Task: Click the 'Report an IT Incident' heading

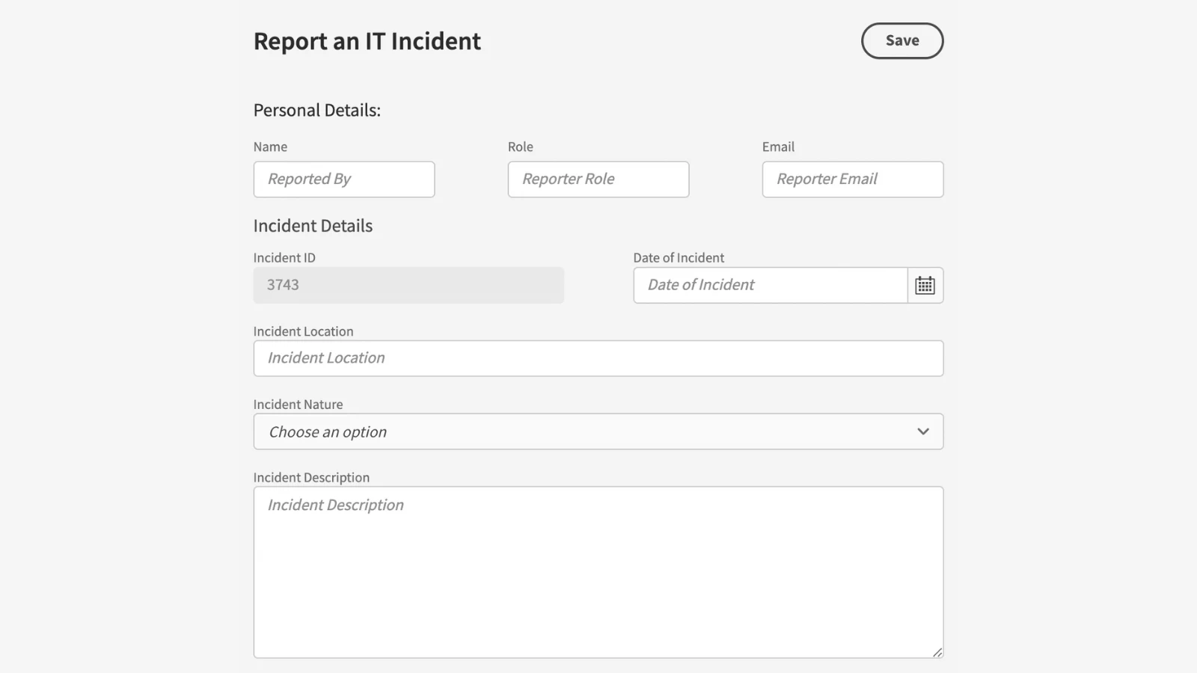Action: tap(367, 41)
